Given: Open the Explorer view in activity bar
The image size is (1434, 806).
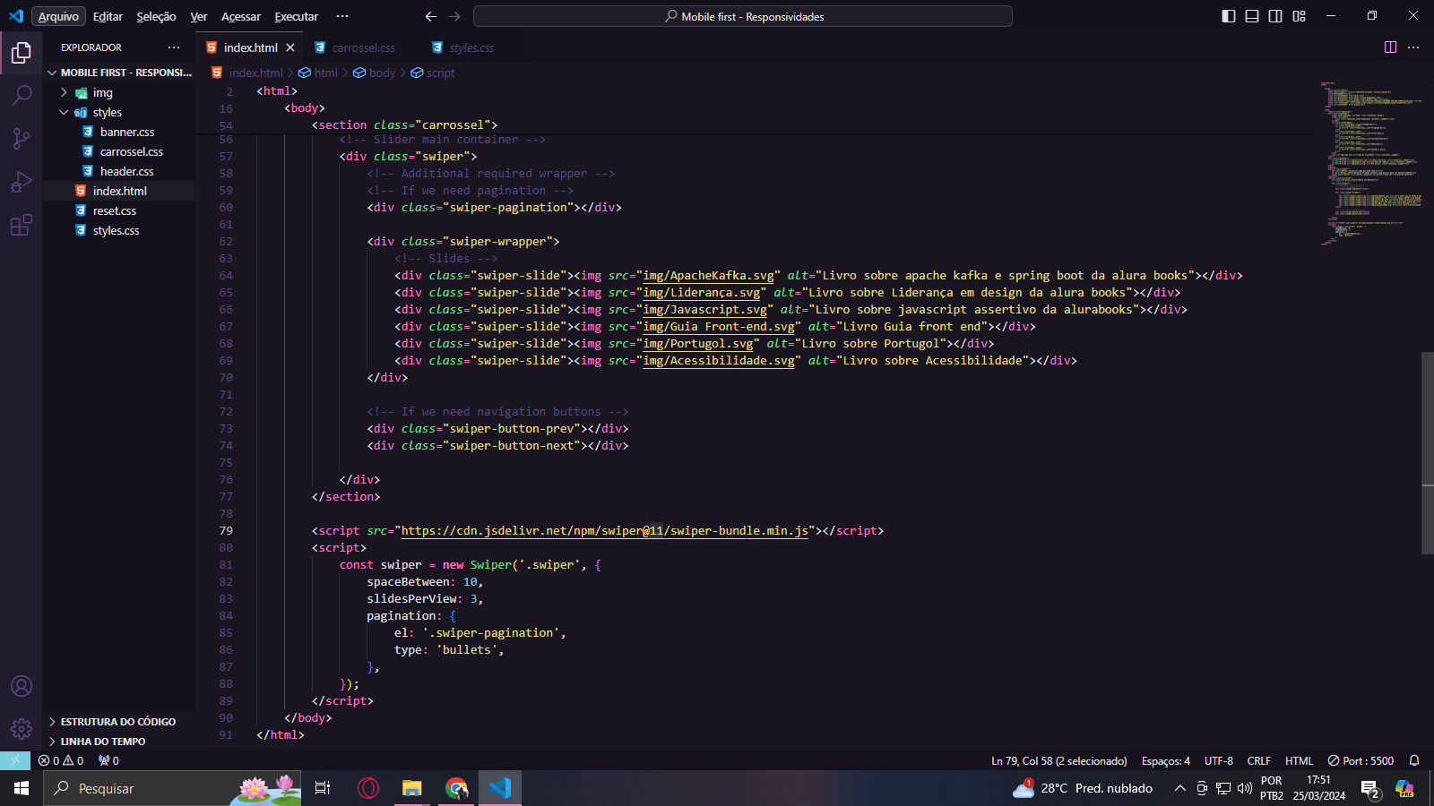Looking at the screenshot, I should pyautogui.click(x=22, y=53).
